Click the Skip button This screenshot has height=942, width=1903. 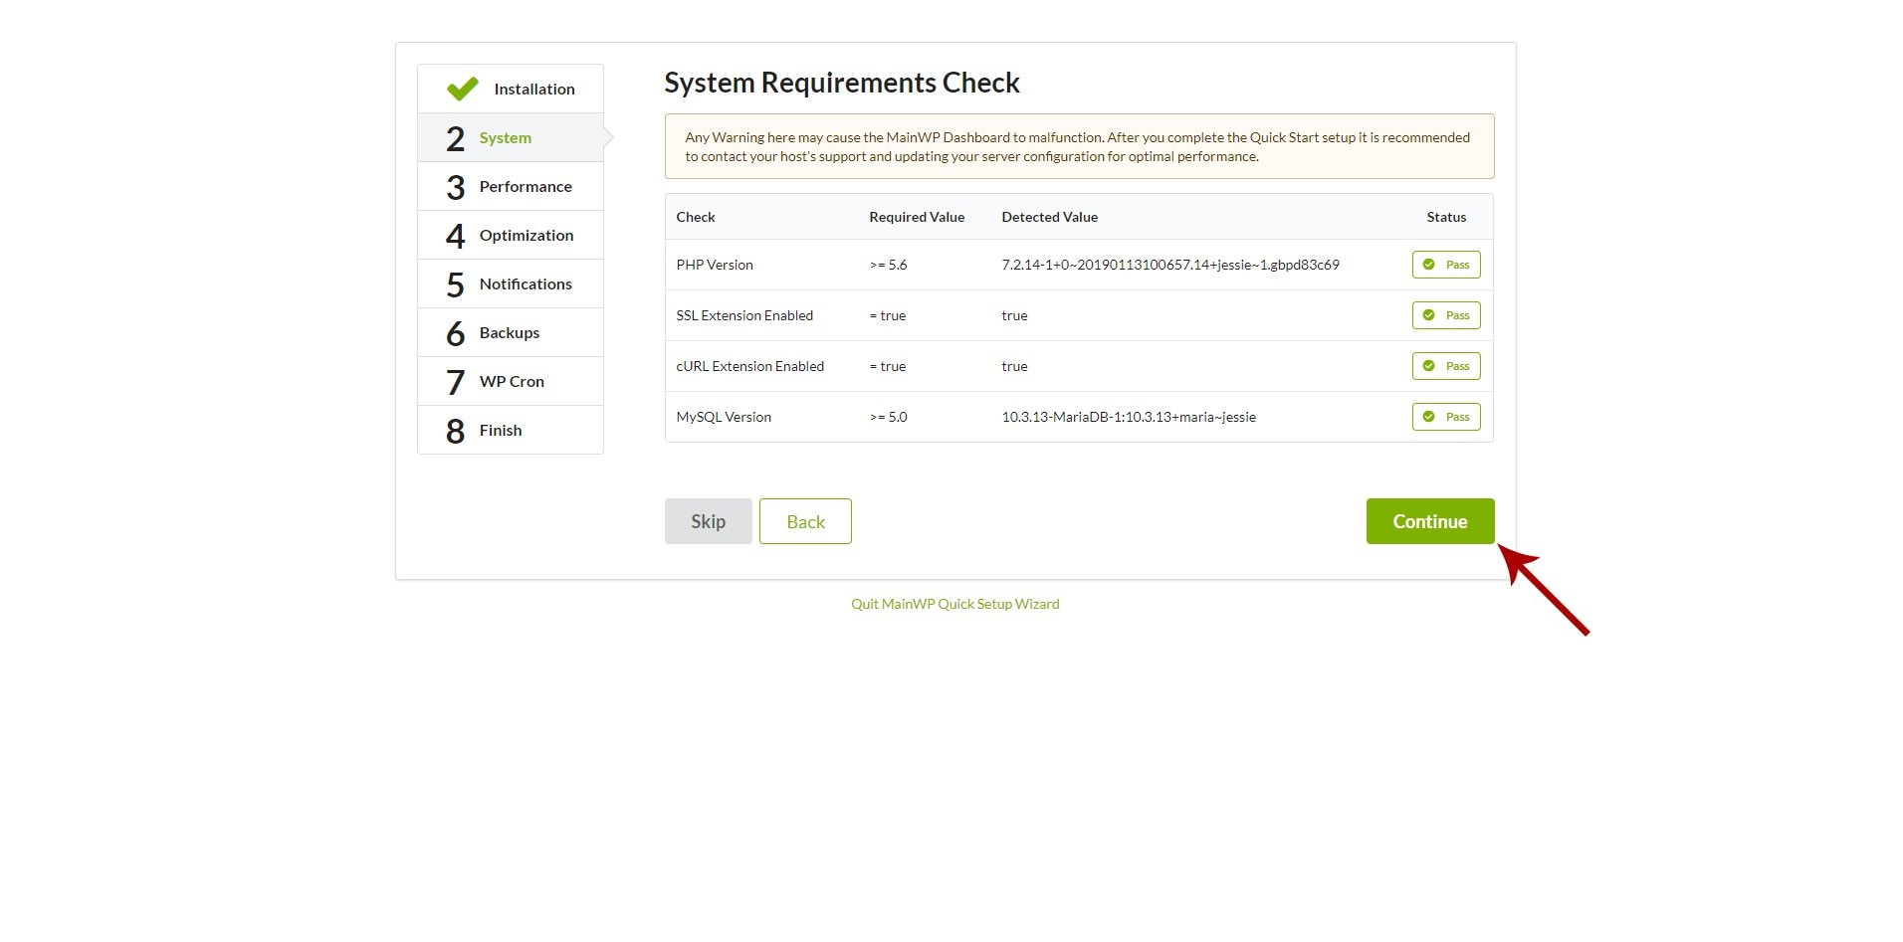tap(708, 520)
